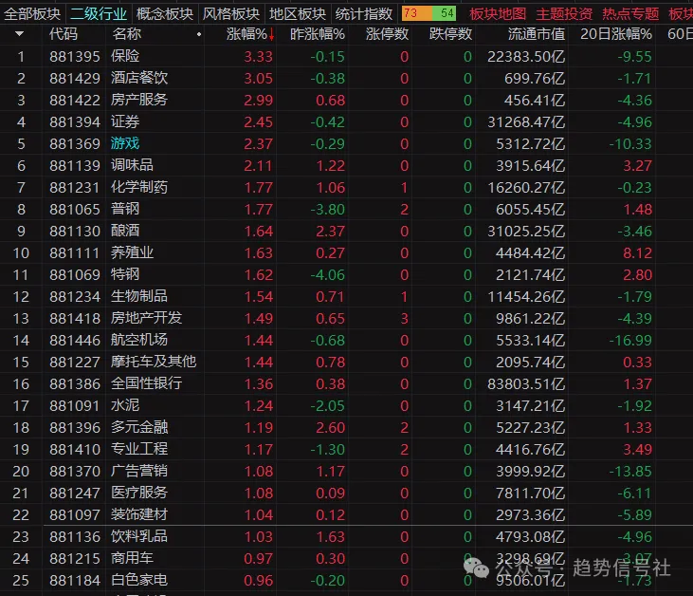The image size is (693, 596).
Task: Switch to 全部板块 tab
Action: 32,13
